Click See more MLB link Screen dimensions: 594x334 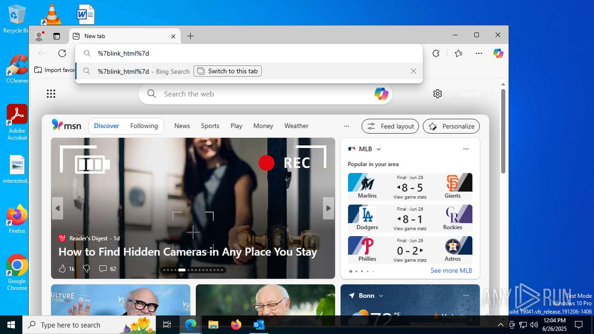point(451,270)
